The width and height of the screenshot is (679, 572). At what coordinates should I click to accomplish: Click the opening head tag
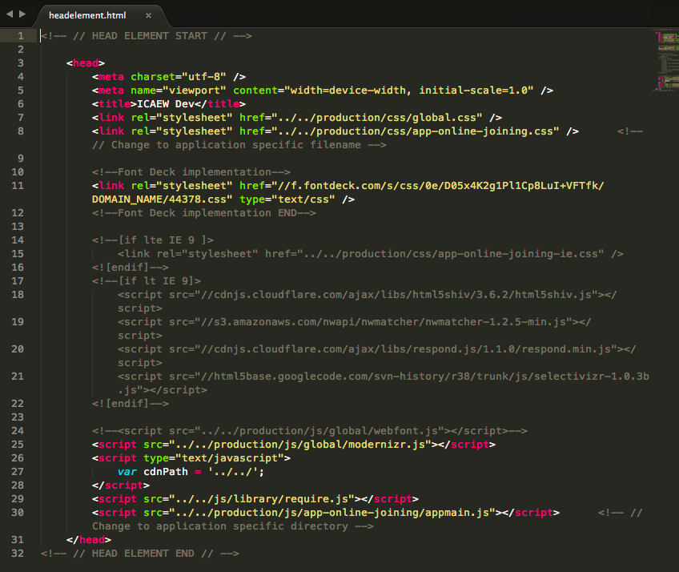coord(86,63)
